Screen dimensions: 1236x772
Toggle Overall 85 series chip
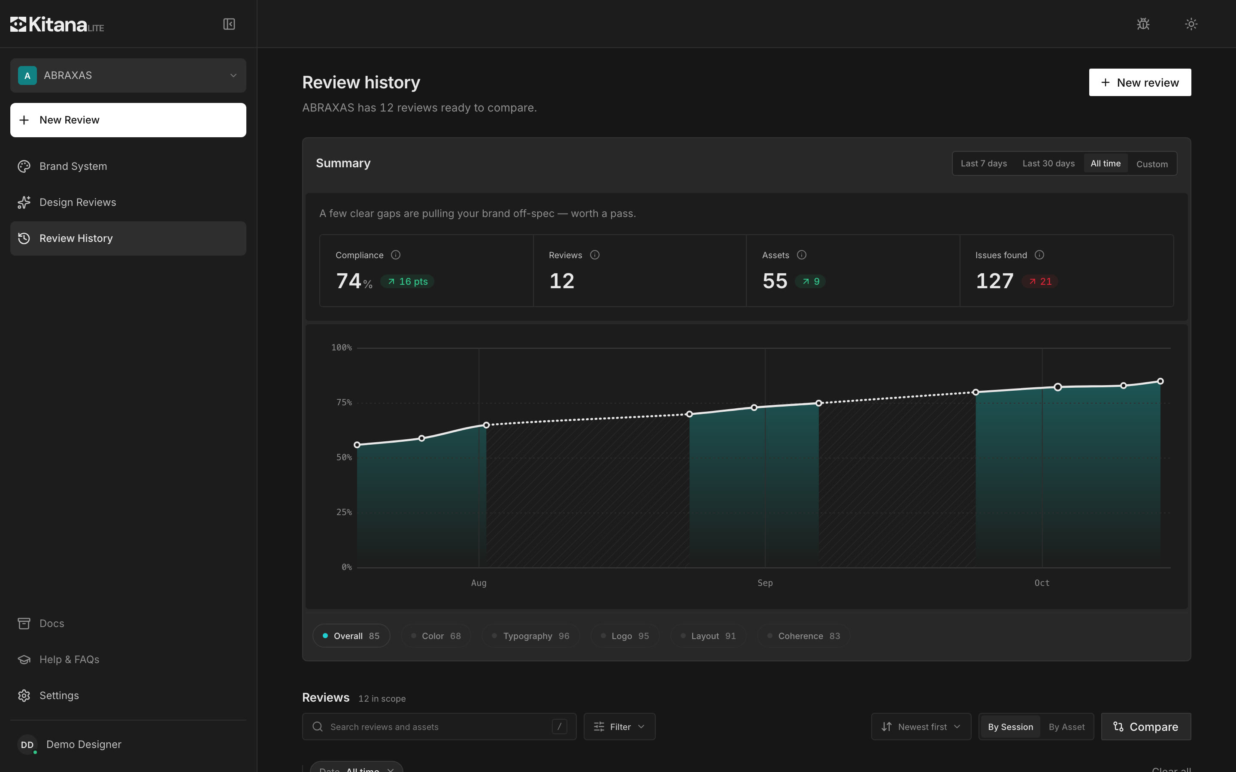click(351, 636)
